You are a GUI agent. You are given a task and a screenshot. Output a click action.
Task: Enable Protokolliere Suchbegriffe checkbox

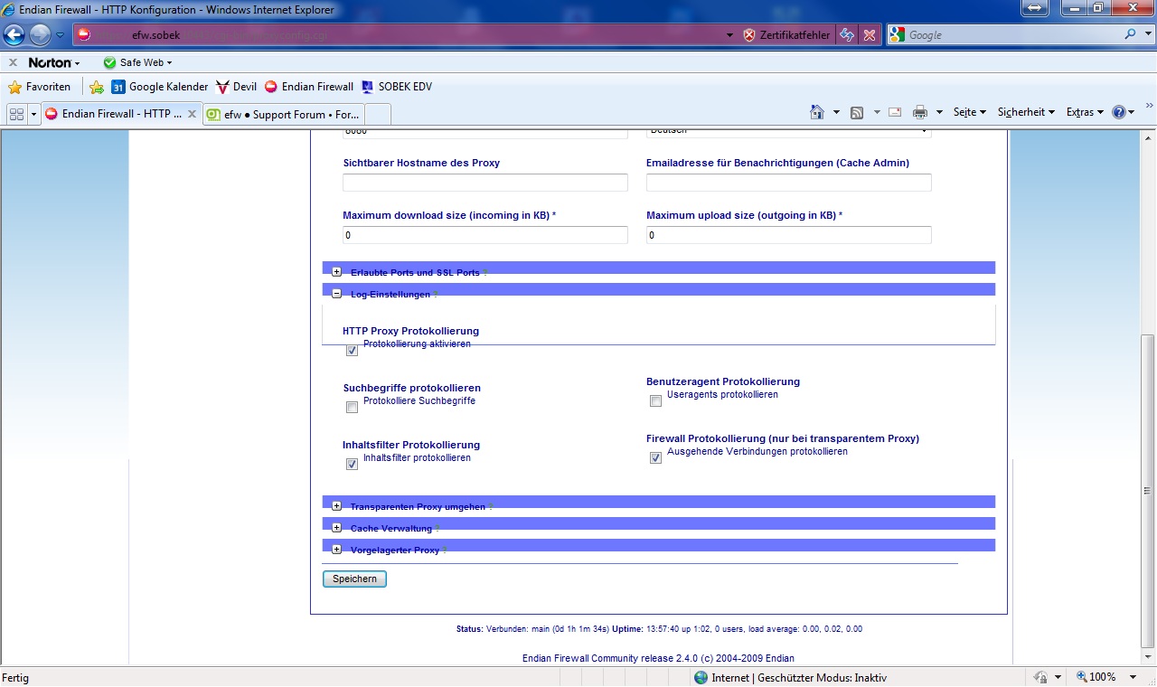tap(352, 408)
